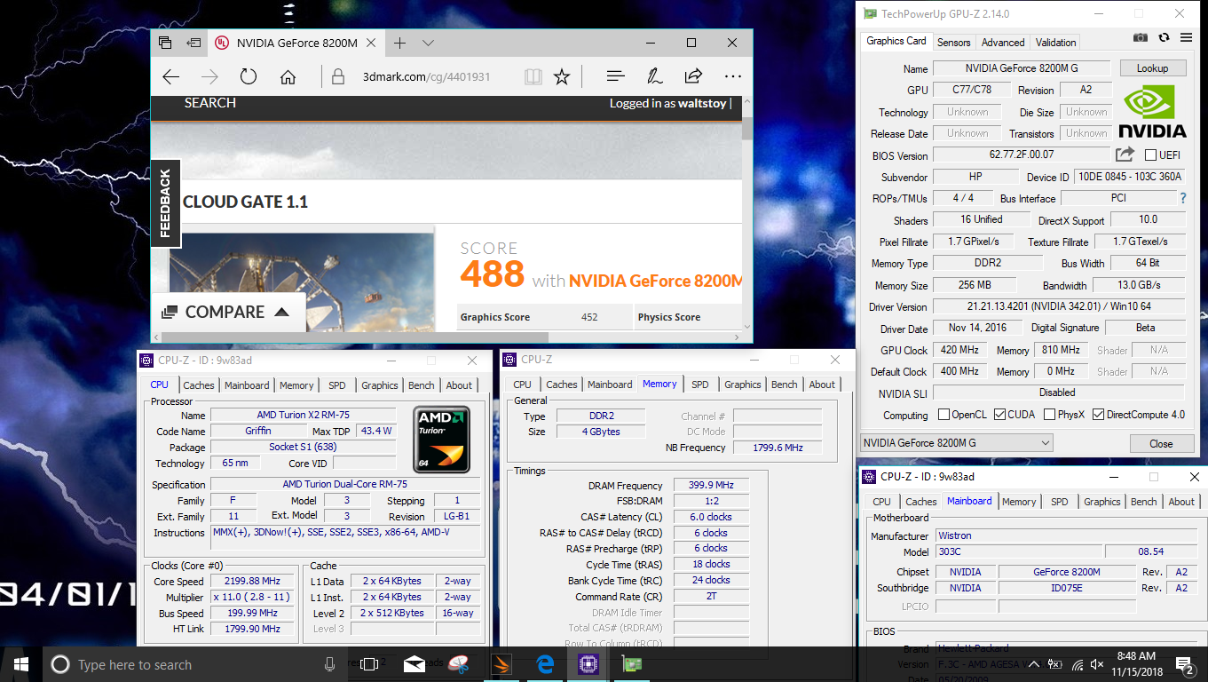Viewport: 1208px width, 682px height.
Task: Show hidden system tray icons
Action: coord(1032,664)
